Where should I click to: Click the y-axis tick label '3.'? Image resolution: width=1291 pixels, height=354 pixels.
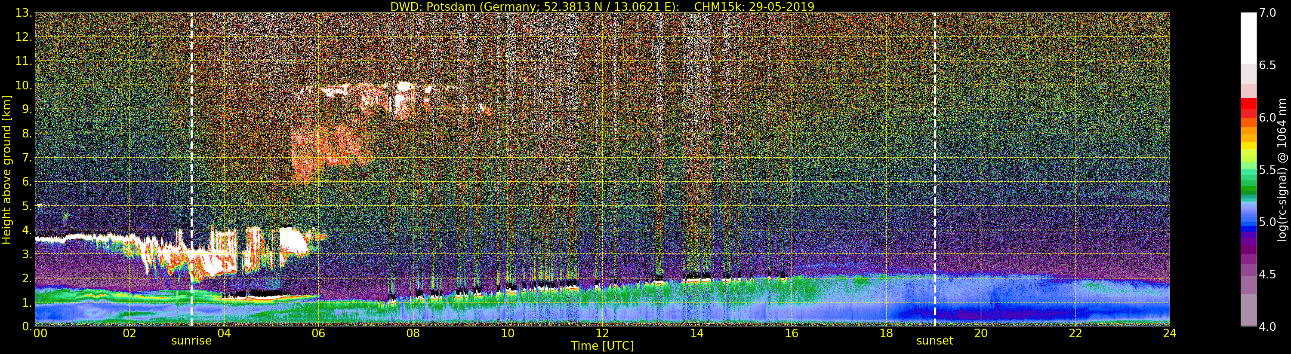coord(27,254)
